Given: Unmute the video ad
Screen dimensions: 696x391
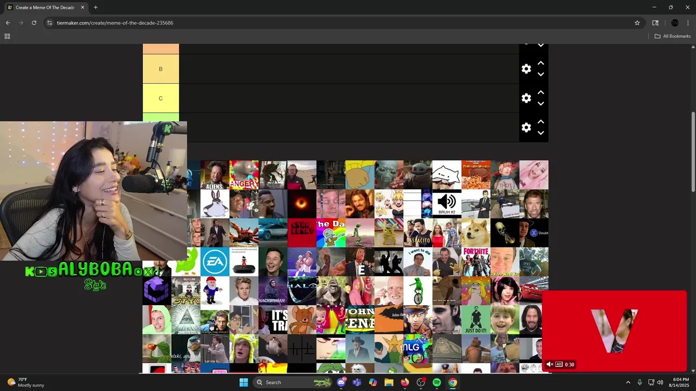Looking at the screenshot, I should point(549,364).
